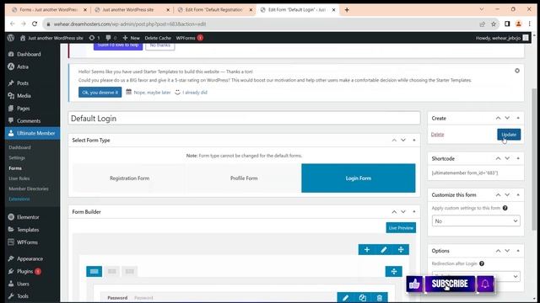The image size is (540, 303).
Task: Click I already did link
Action: (195, 93)
